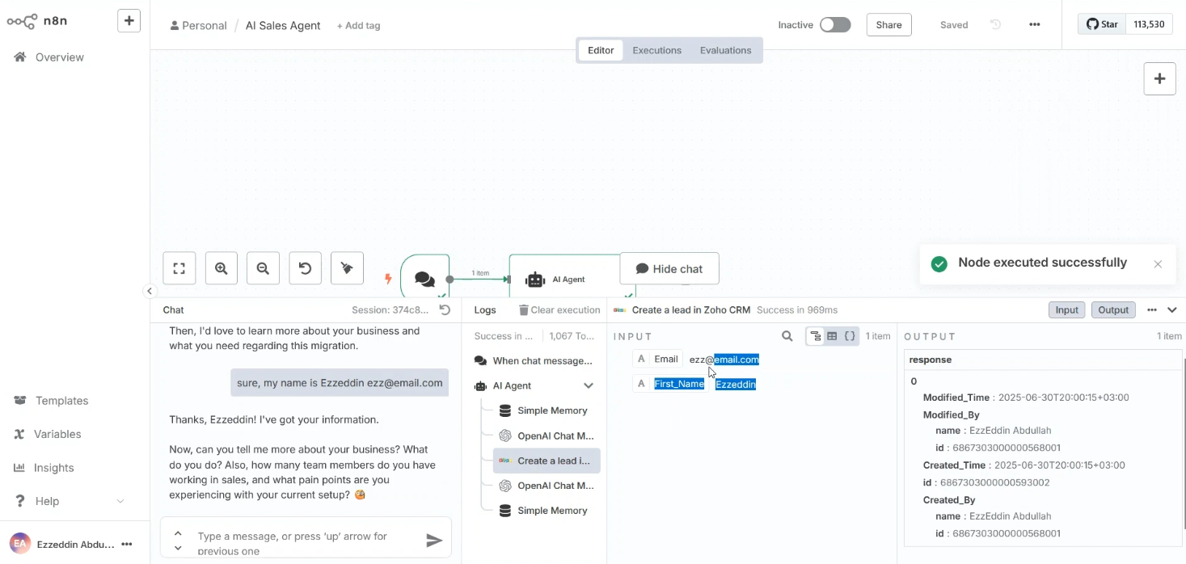Show next chat message
The image size is (1186, 564).
click(178, 548)
